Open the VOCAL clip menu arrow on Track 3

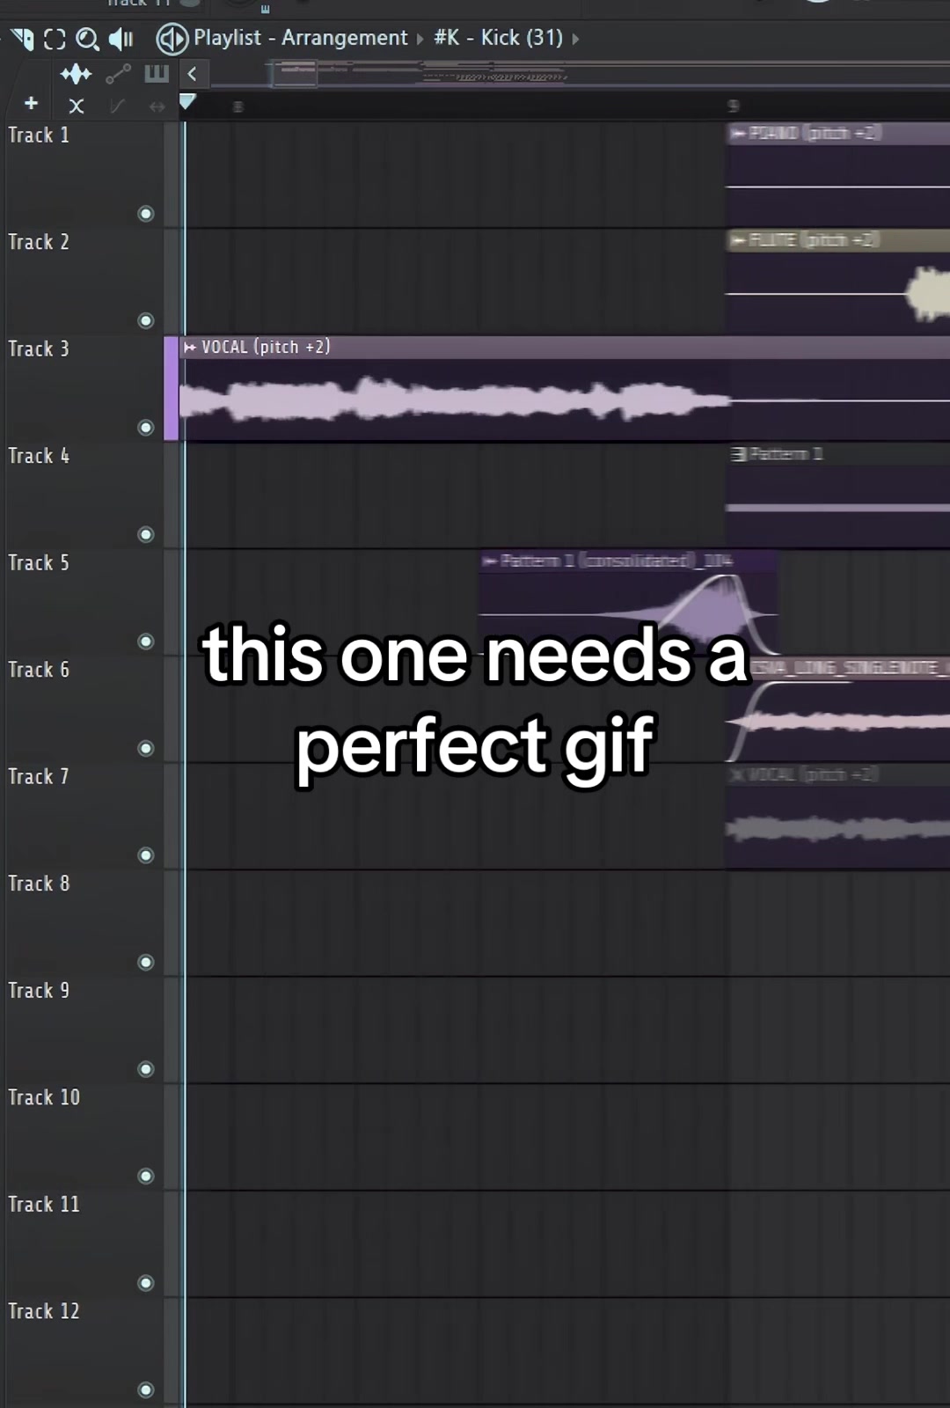pos(190,348)
